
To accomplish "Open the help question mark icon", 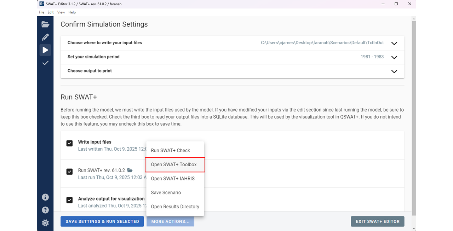I will coord(45,210).
